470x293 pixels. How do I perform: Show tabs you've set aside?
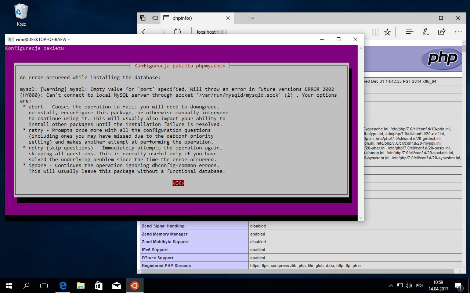[x=143, y=18]
